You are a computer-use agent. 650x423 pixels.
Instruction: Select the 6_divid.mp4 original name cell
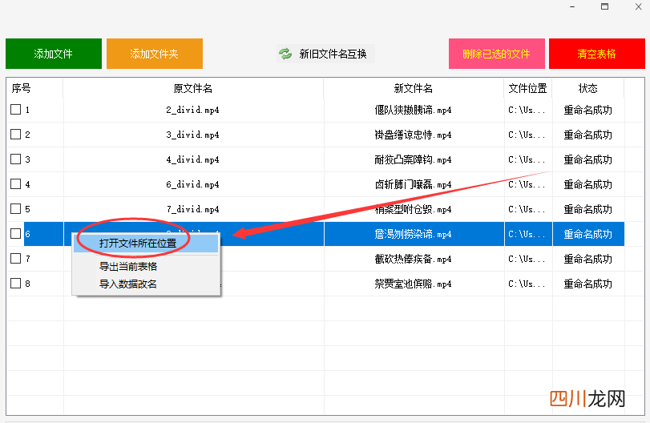pyautogui.click(x=193, y=184)
